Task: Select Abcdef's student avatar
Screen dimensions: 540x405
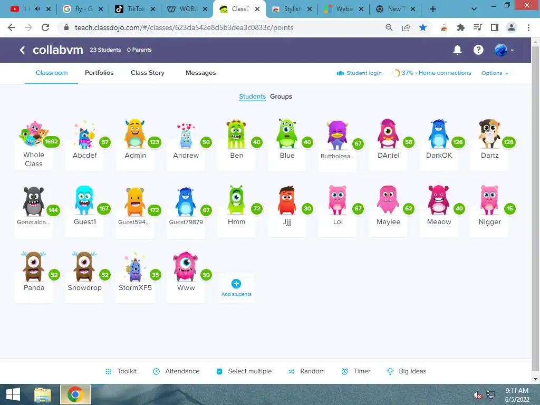Action: pos(84,134)
